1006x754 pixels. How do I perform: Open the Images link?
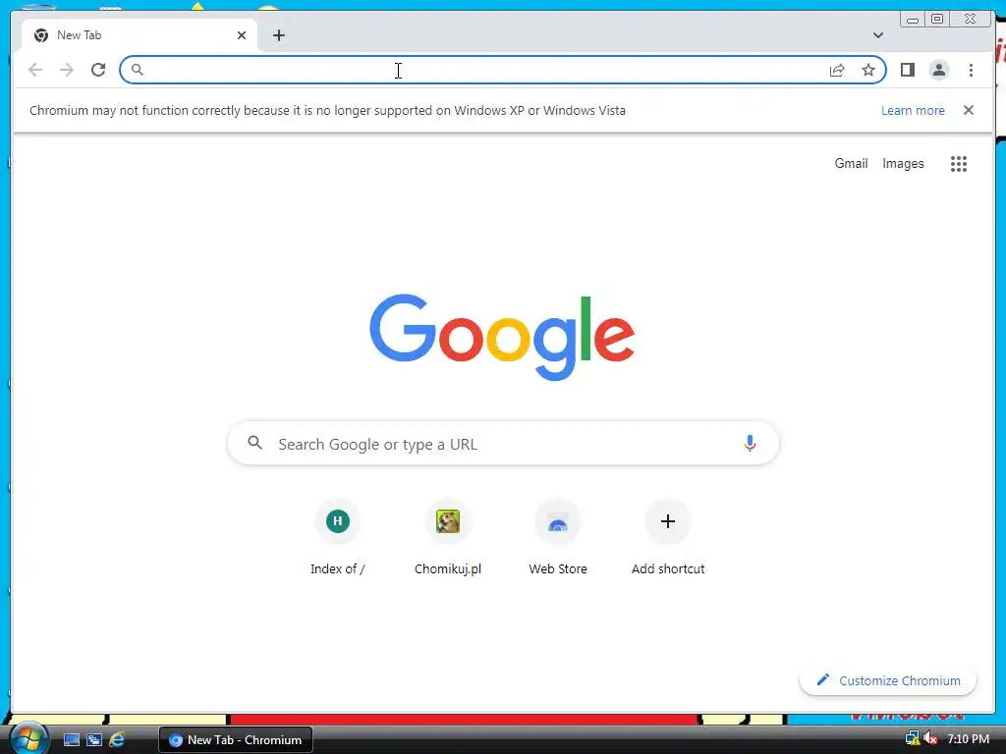(903, 164)
